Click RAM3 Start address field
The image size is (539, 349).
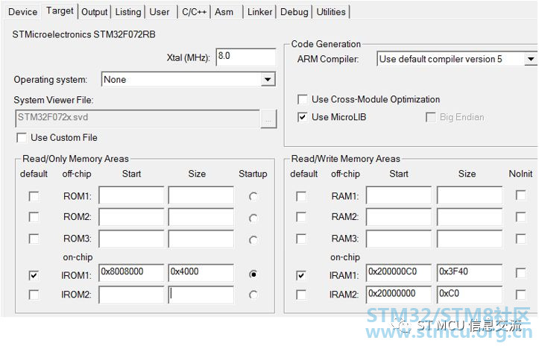coord(399,239)
